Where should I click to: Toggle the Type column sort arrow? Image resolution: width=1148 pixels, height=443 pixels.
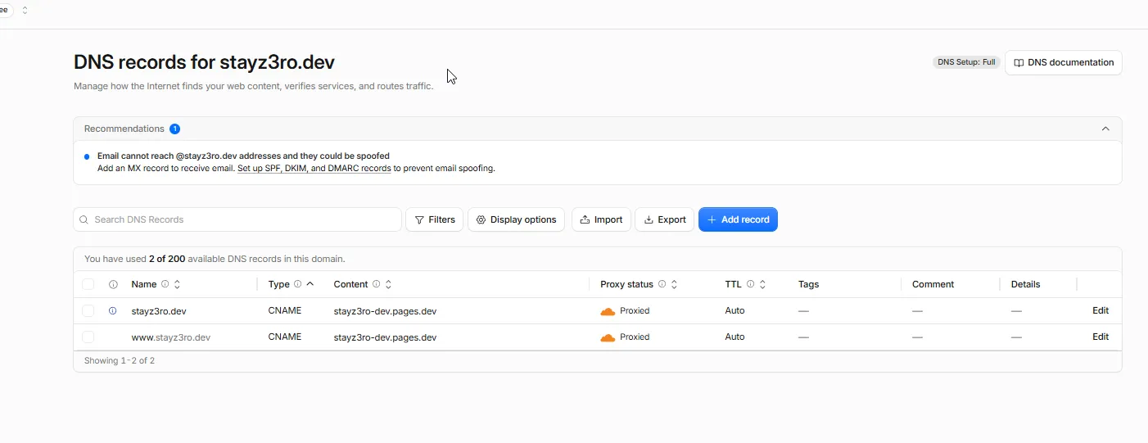coord(310,284)
